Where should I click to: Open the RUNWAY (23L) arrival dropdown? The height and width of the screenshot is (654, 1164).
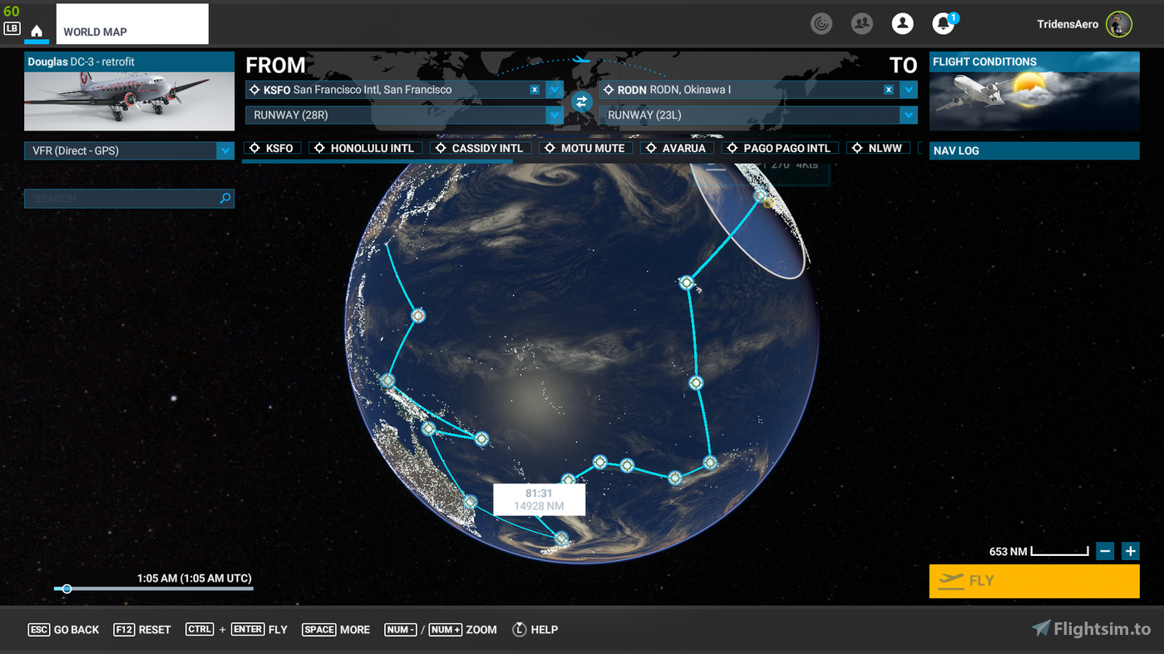click(x=908, y=116)
